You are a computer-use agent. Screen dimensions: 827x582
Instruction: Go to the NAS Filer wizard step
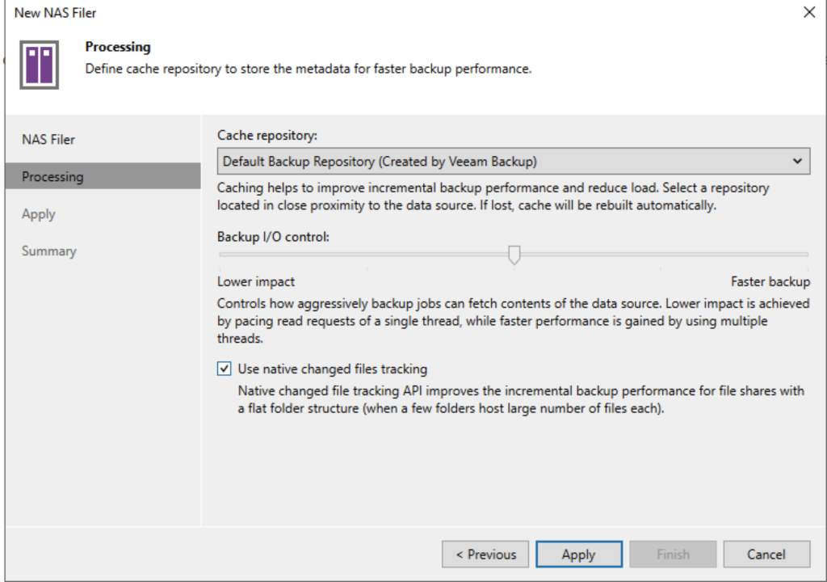point(48,139)
